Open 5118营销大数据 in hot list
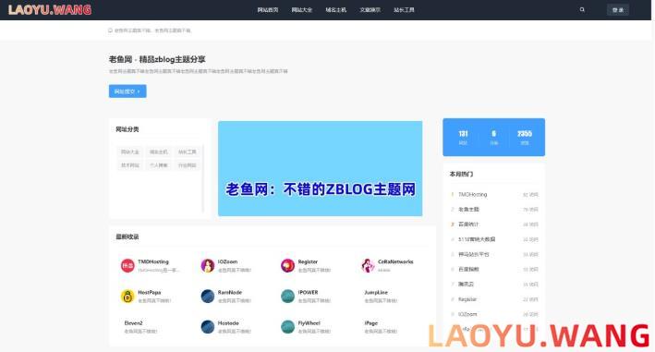This screenshot has height=352, width=655. click(477, 239)
